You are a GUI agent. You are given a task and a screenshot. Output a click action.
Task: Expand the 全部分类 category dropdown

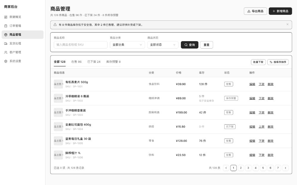point(127,45)
